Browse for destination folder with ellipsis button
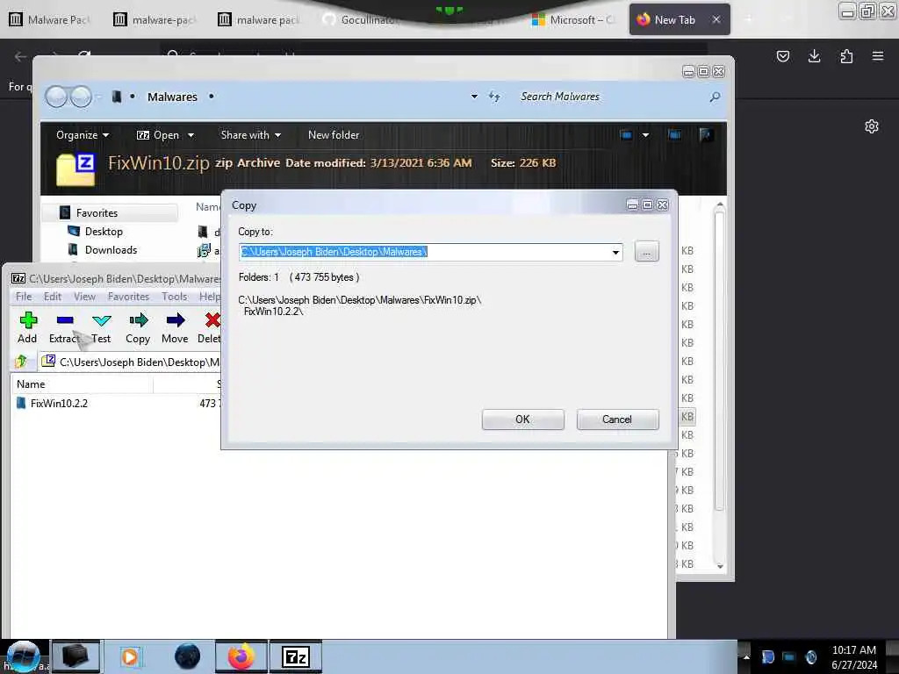The height and width of the screenshot is (674, 899). point(647,252)
